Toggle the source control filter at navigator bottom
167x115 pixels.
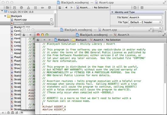(12, 113)
